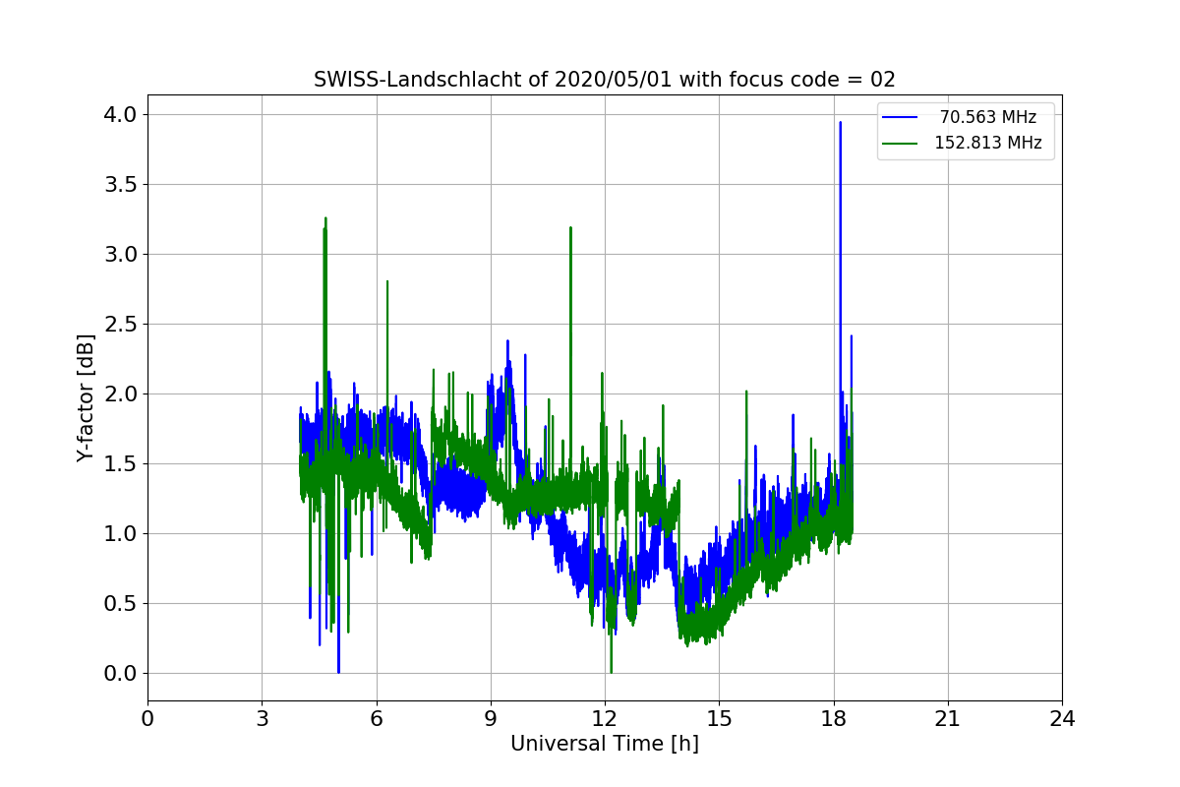Image resolution: width=1180 pixels, height=787 pixels.
Task: Click the x-axis tick label '6'
Action: 377,718
